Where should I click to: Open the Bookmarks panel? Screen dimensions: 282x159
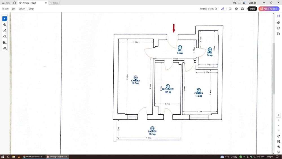[278, 28]
